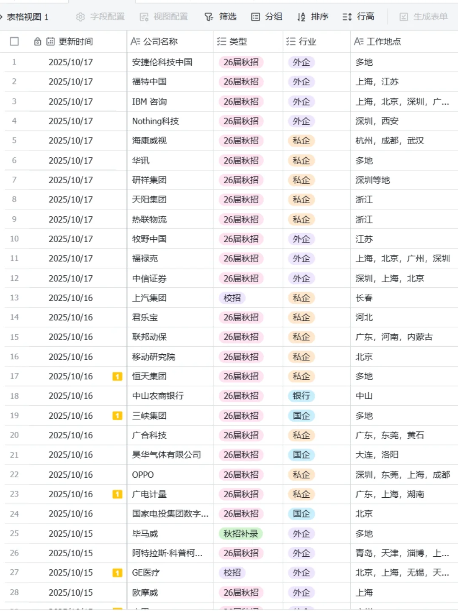The image size is (458, 611).
Task: Select company cell 中信证券
Action: click(x=170, y=278)
